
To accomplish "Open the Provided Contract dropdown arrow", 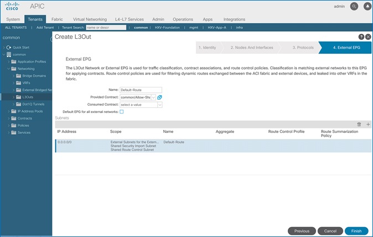I will click(x=153, y=97).
